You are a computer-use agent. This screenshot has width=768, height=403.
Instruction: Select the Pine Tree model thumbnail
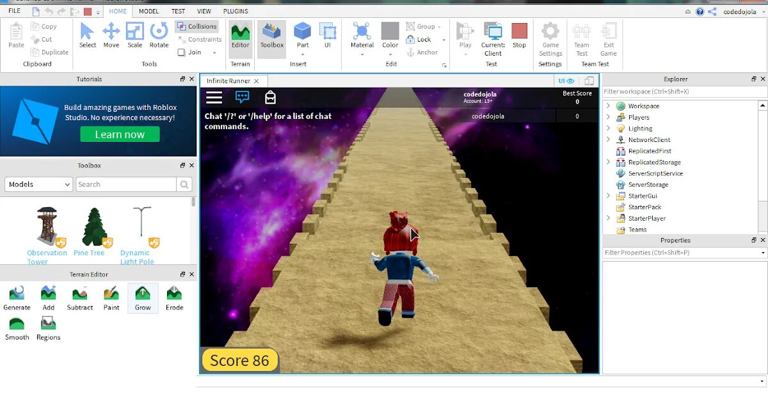pyautogui.click(x=94, y=227)
